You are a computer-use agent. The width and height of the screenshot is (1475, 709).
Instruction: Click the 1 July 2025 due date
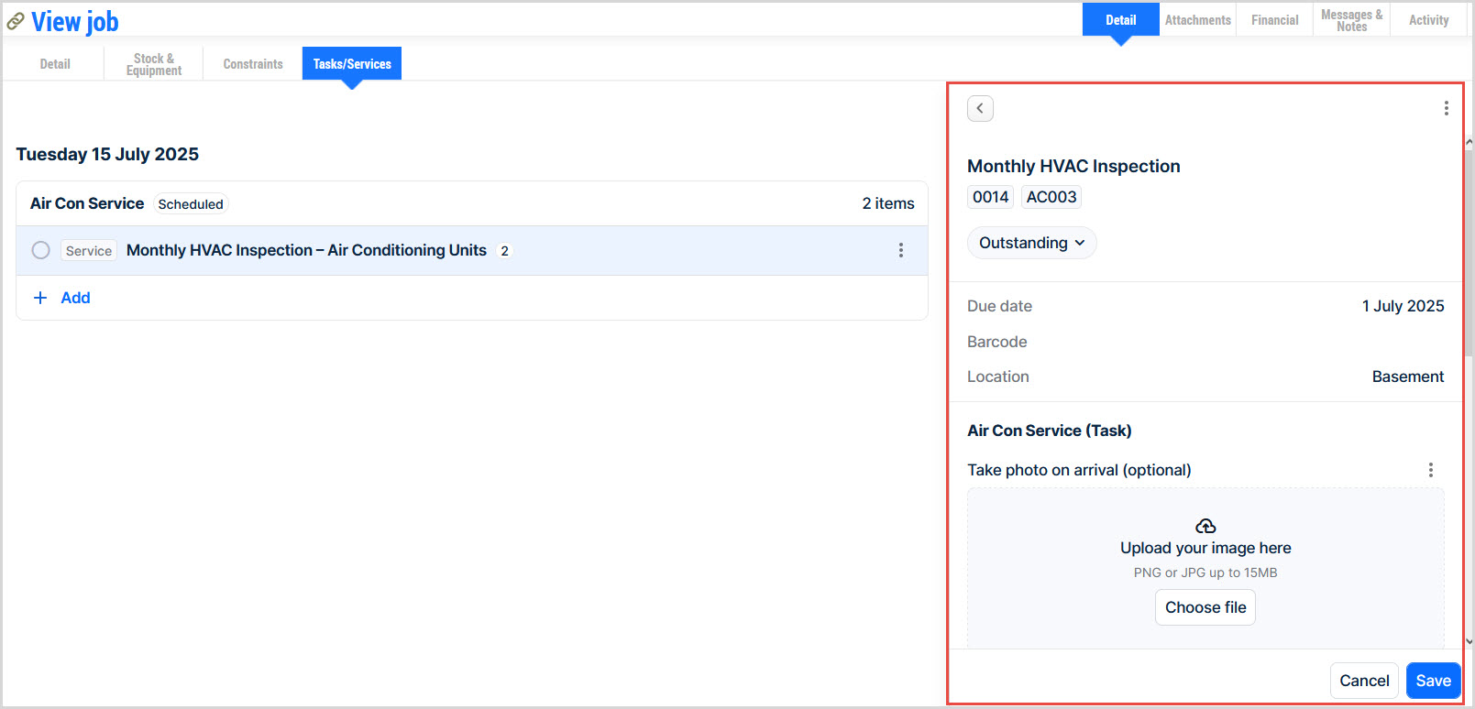pos(1403,306)
